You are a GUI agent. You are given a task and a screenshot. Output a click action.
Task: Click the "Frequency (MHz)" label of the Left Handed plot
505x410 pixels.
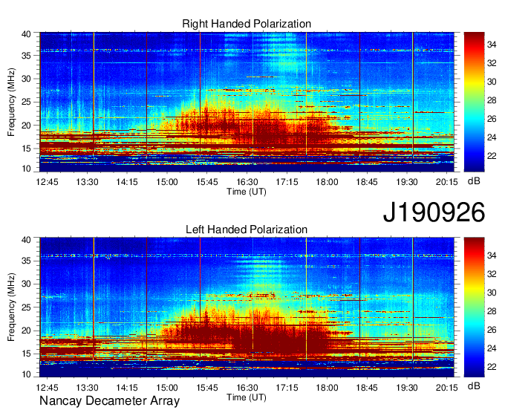click(11, 307)
